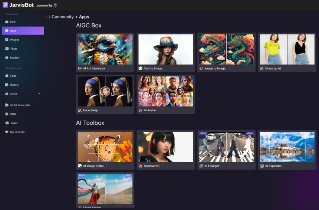Open the AI Enlarger crosswalk thumbnail

click(x=226, y=147)
